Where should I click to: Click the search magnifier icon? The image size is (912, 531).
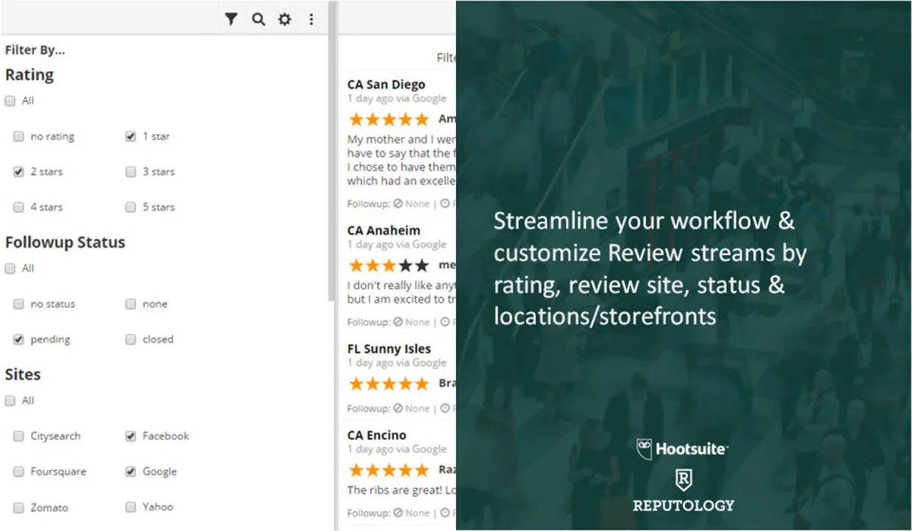[258, 19]
